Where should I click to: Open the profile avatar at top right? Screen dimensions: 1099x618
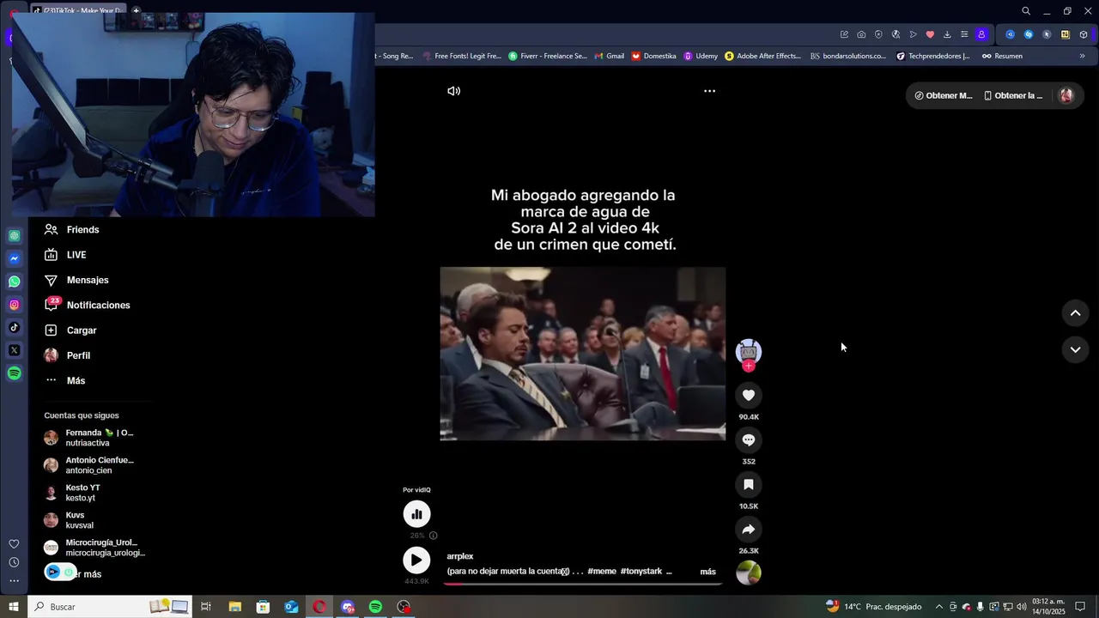click(x=1066, y=95)
